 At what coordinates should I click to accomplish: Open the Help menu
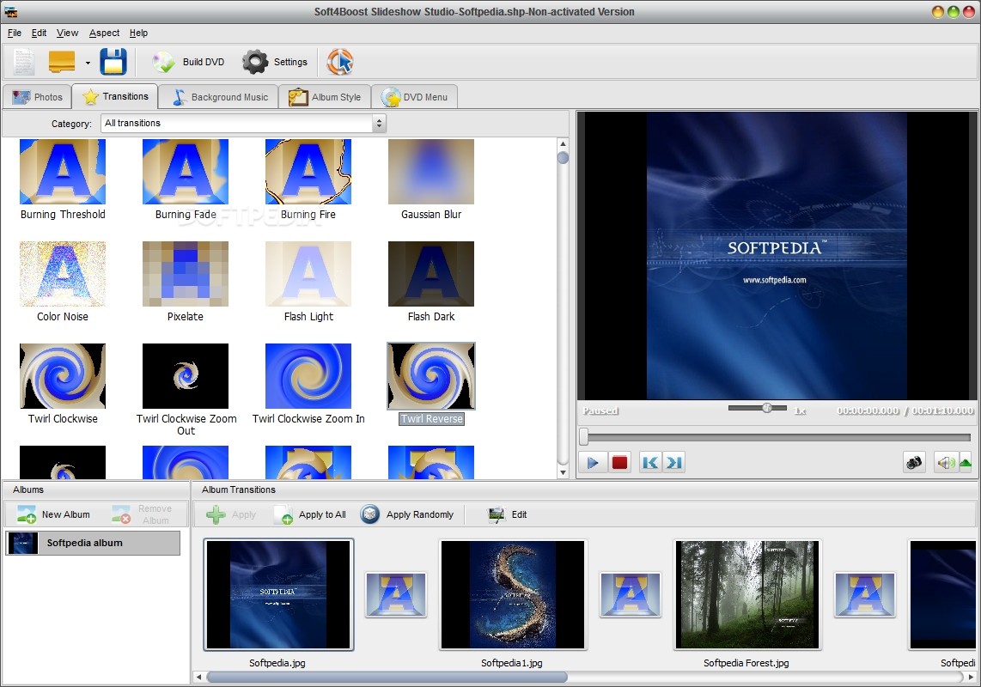(138, 33)
